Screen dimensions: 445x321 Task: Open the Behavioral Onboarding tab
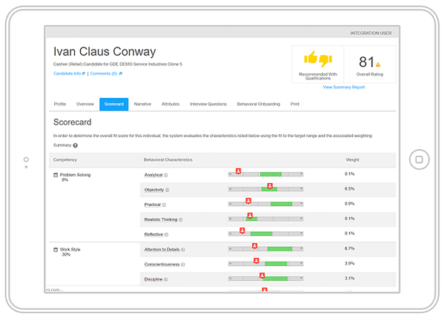258,104
